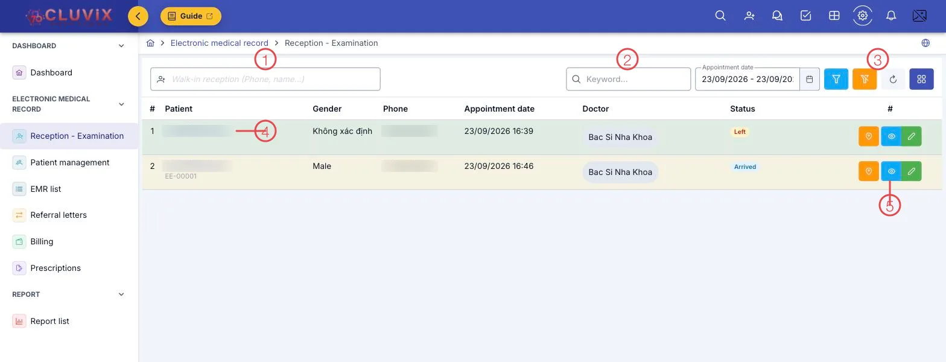
Task: Open settings gear in top bar
Action: 863,16
